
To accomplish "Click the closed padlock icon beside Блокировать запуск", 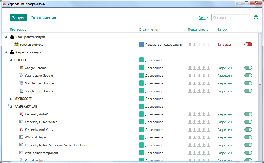I will click(x=12, y=37).
